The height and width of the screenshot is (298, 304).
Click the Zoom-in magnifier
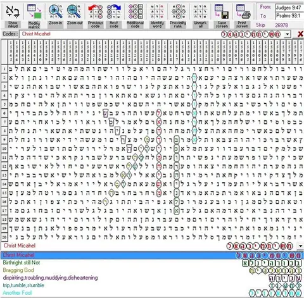(55, 11)
